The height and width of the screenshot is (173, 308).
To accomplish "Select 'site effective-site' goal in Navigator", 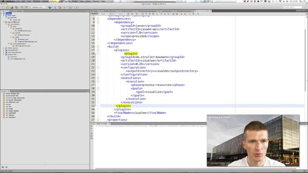I will point(12,102).
